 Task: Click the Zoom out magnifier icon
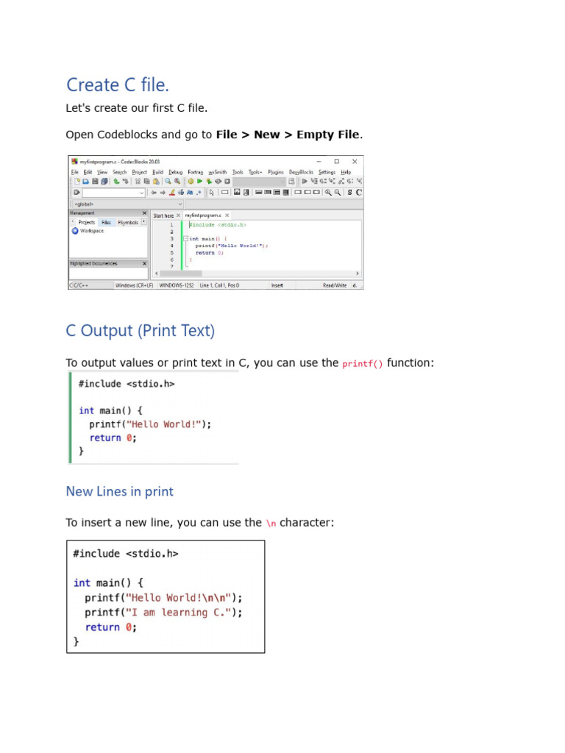click(338, 193)
